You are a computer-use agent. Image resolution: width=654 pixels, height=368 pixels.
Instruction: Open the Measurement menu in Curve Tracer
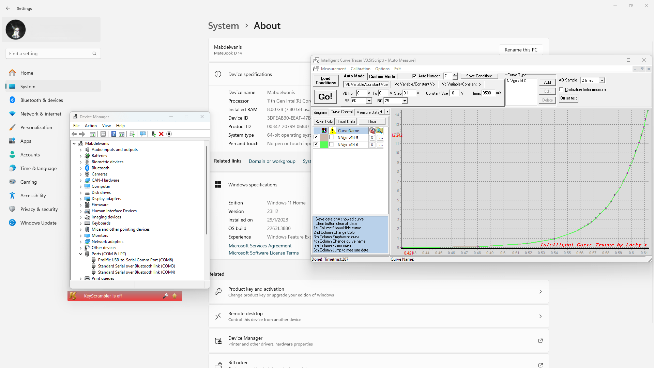[333, 69]
